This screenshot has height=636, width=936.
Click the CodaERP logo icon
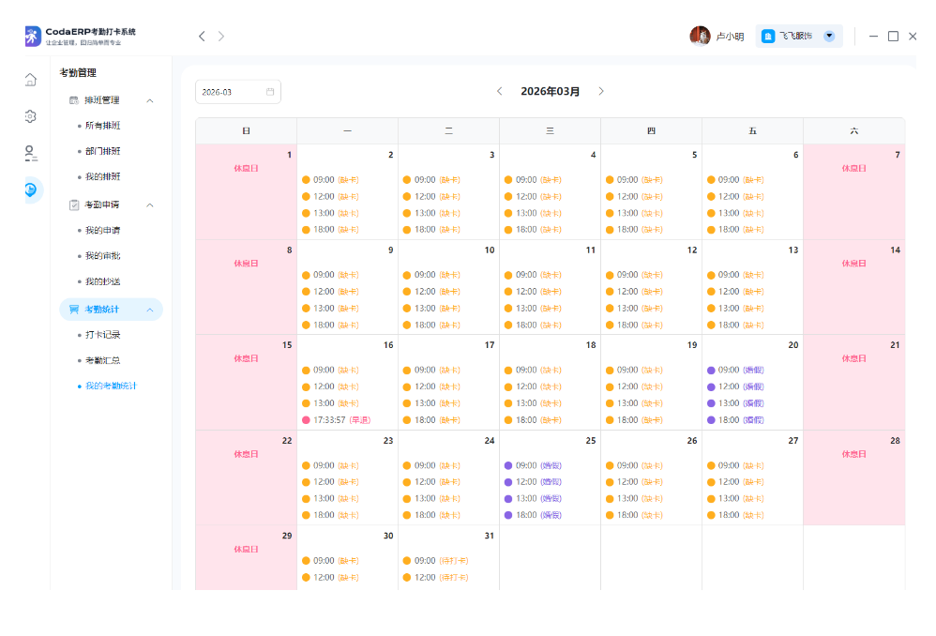tap(33, 36)
